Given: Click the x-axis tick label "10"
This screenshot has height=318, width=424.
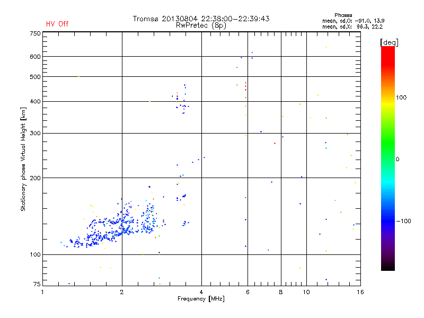Looking at the screenshot, I should pos(306,292).
